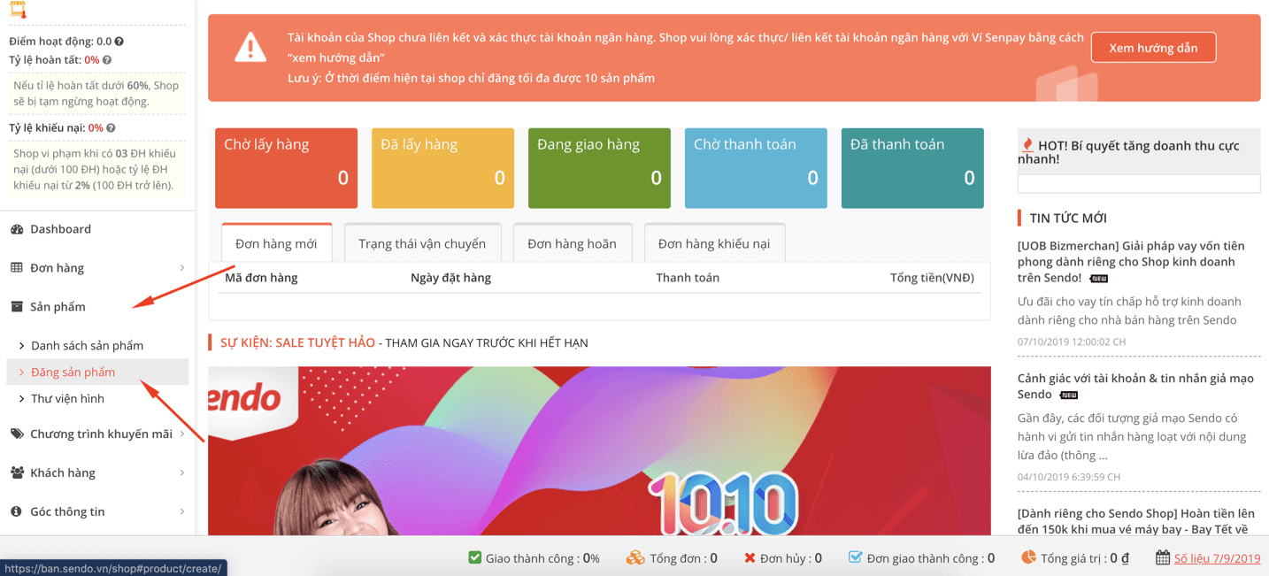Viewport: 1269px width, 576px height.
Task: Click the Góc thông tin info icon
Action: coord(16,511)
